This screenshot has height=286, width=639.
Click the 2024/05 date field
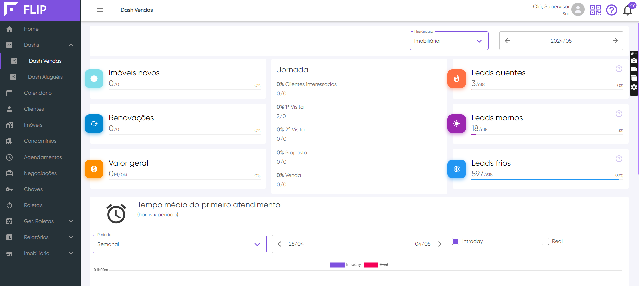point(561,41)
